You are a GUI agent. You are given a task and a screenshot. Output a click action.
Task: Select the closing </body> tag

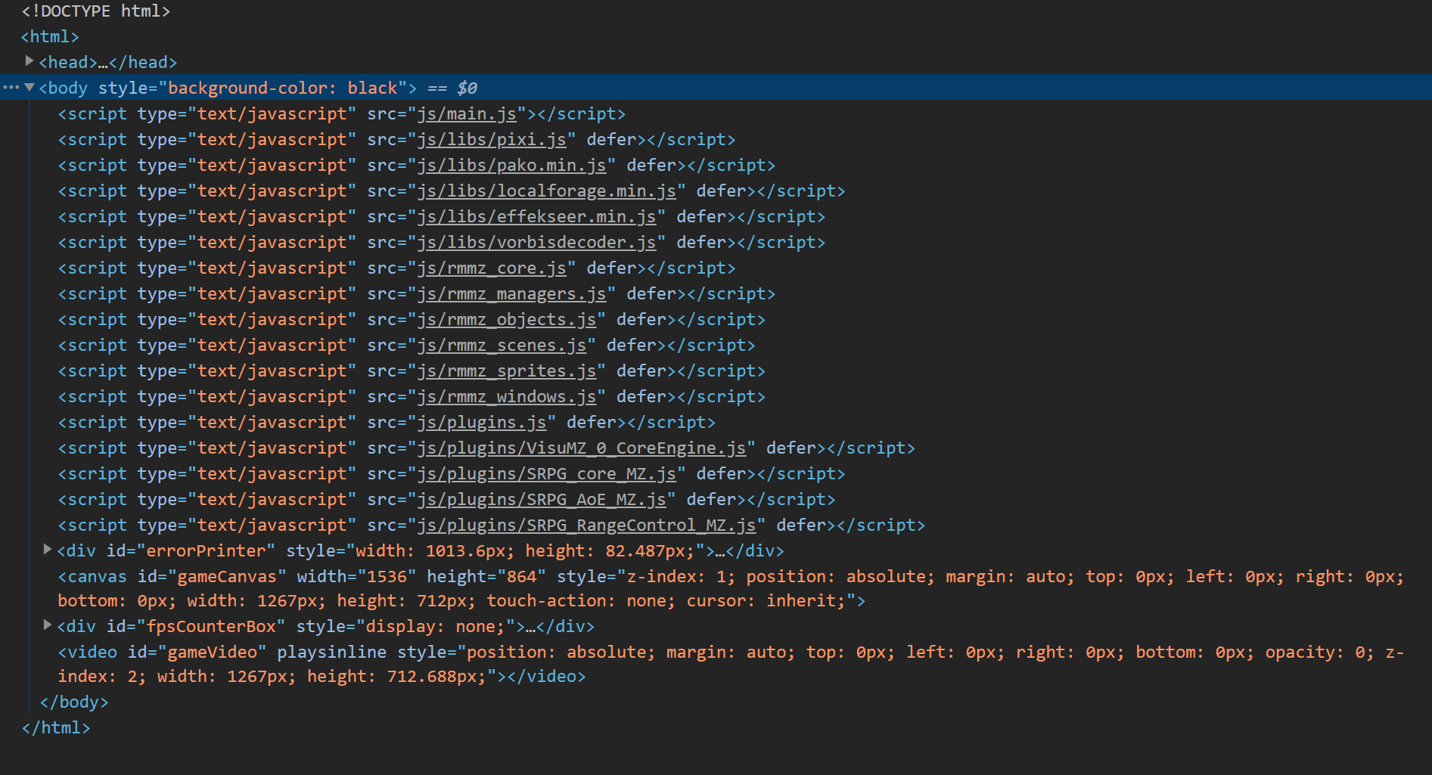pyautogui.click(x=74, y=702)
